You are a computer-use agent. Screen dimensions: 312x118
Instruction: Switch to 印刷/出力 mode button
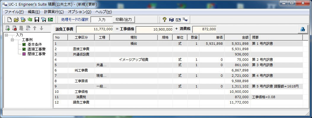(124, 20)
